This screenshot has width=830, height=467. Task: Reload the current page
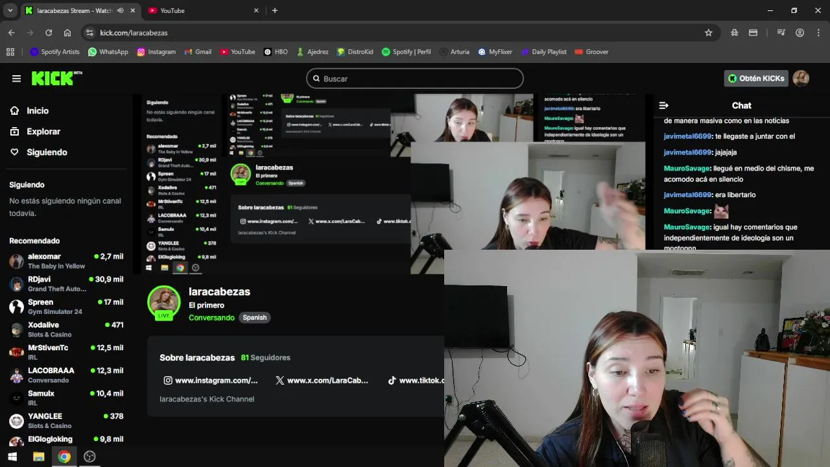pyautogui.click(x=49, y=32)
